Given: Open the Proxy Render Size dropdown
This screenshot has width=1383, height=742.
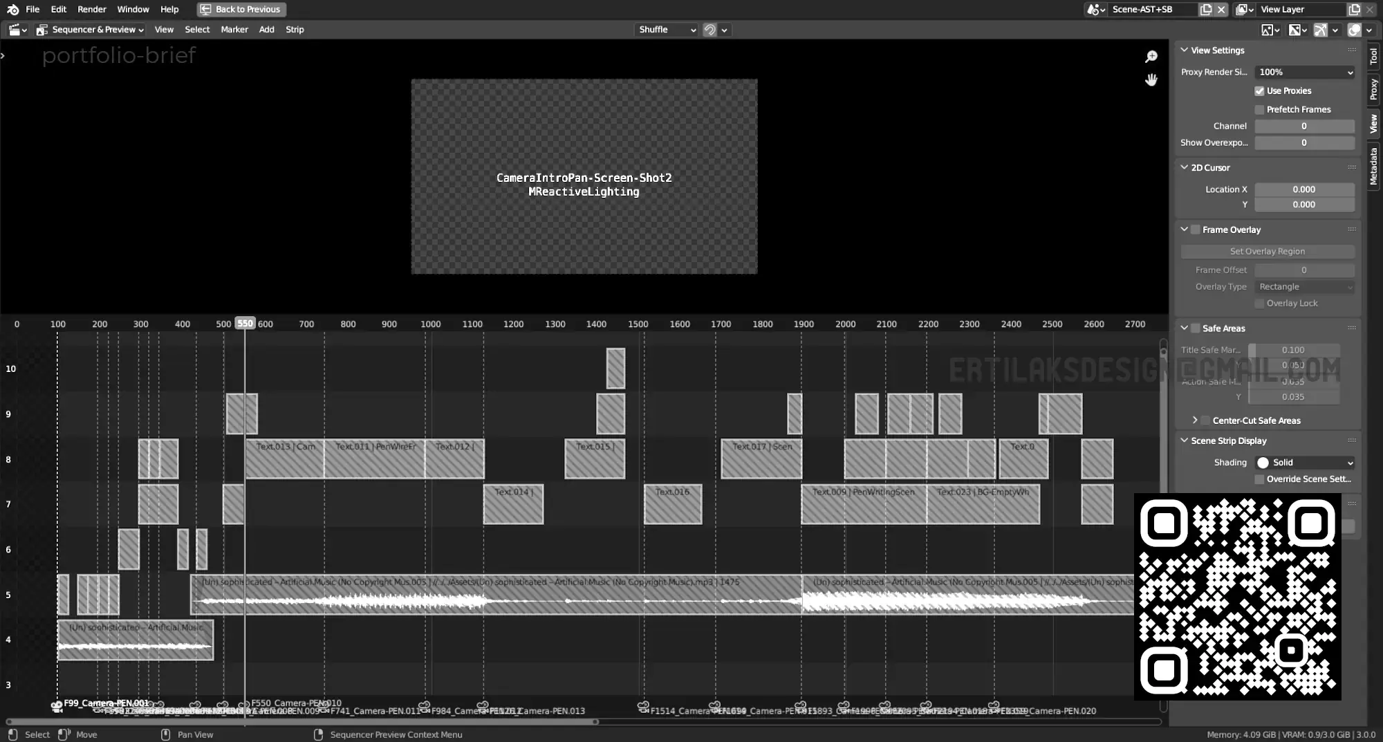Looking at the screenshot, I should pos(1304,72).
